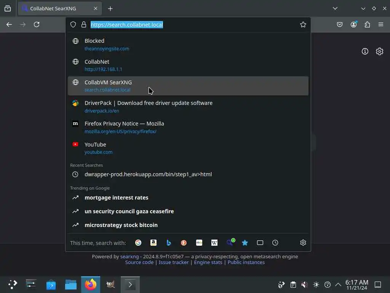Save page to Pocket

pos(339,24)
